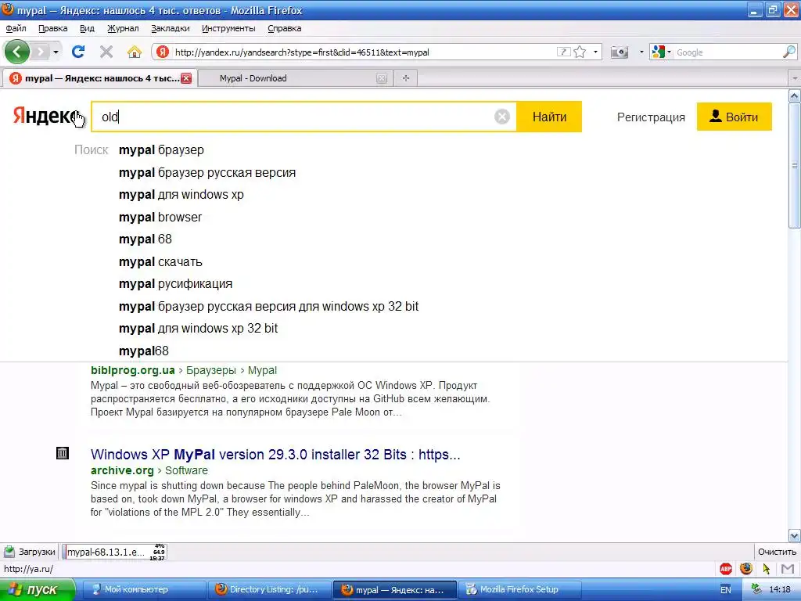The height and width of the screenshot is (601, 801).
Task: Switch to Мой компьютер in the taskbar
Action: point(144,590)
